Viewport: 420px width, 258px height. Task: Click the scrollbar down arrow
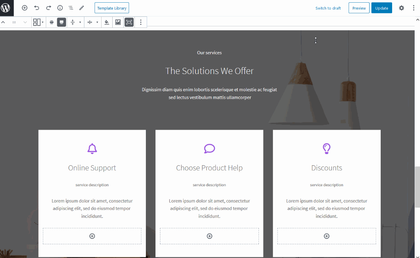(x=417, y=256)
